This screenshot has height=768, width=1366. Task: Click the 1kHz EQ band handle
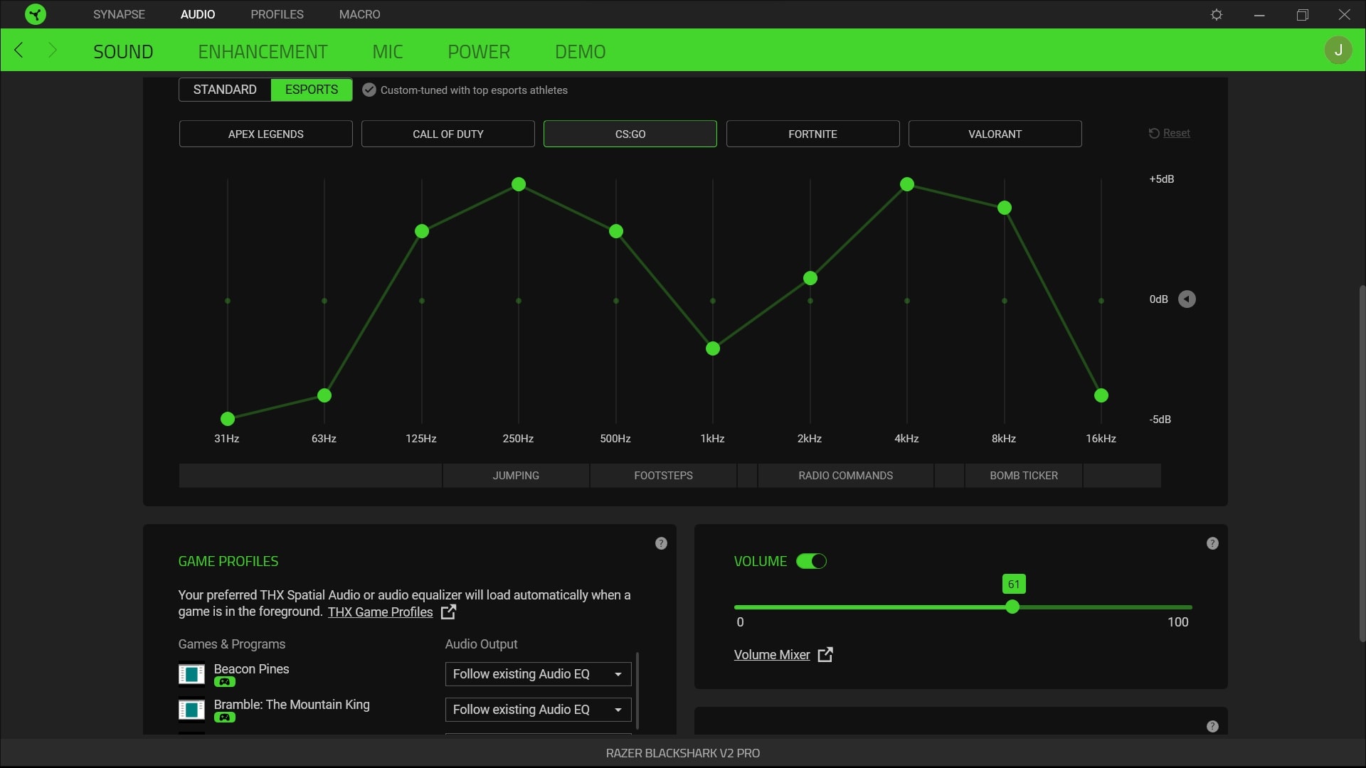point(713,348)
